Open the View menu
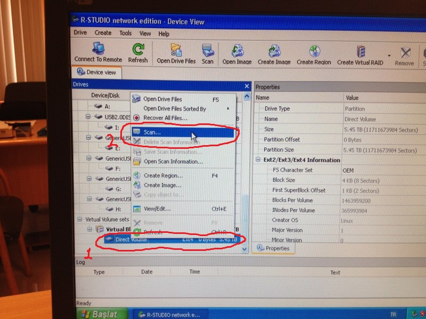Screen dimensions: 426x319 (x=145, y=33)
